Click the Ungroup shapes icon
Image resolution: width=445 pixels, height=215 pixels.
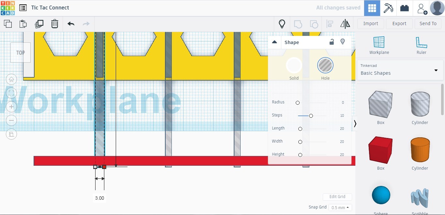314,24
